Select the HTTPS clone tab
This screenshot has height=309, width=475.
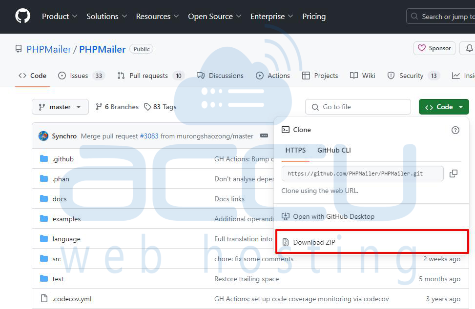(x=295, y=150)
